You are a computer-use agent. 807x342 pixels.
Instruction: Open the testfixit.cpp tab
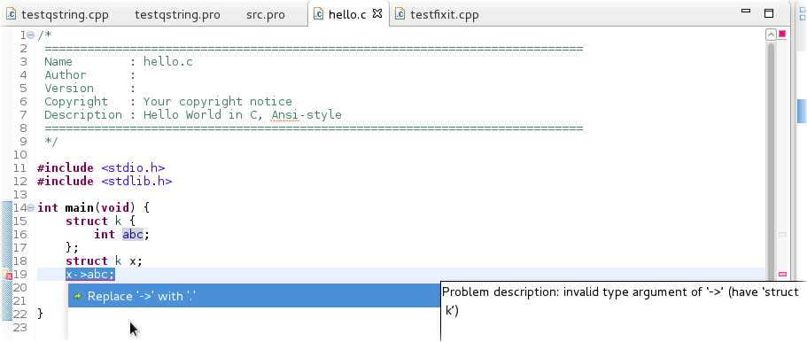[x=444, y=14]
